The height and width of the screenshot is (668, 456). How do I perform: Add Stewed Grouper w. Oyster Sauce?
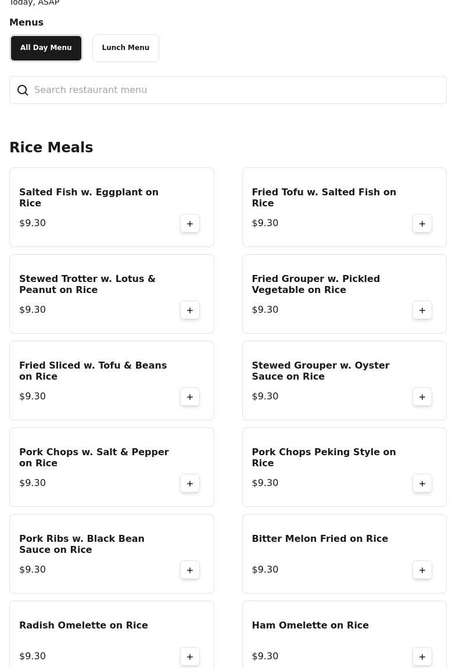pyautogui.click(x=422, y=397)
